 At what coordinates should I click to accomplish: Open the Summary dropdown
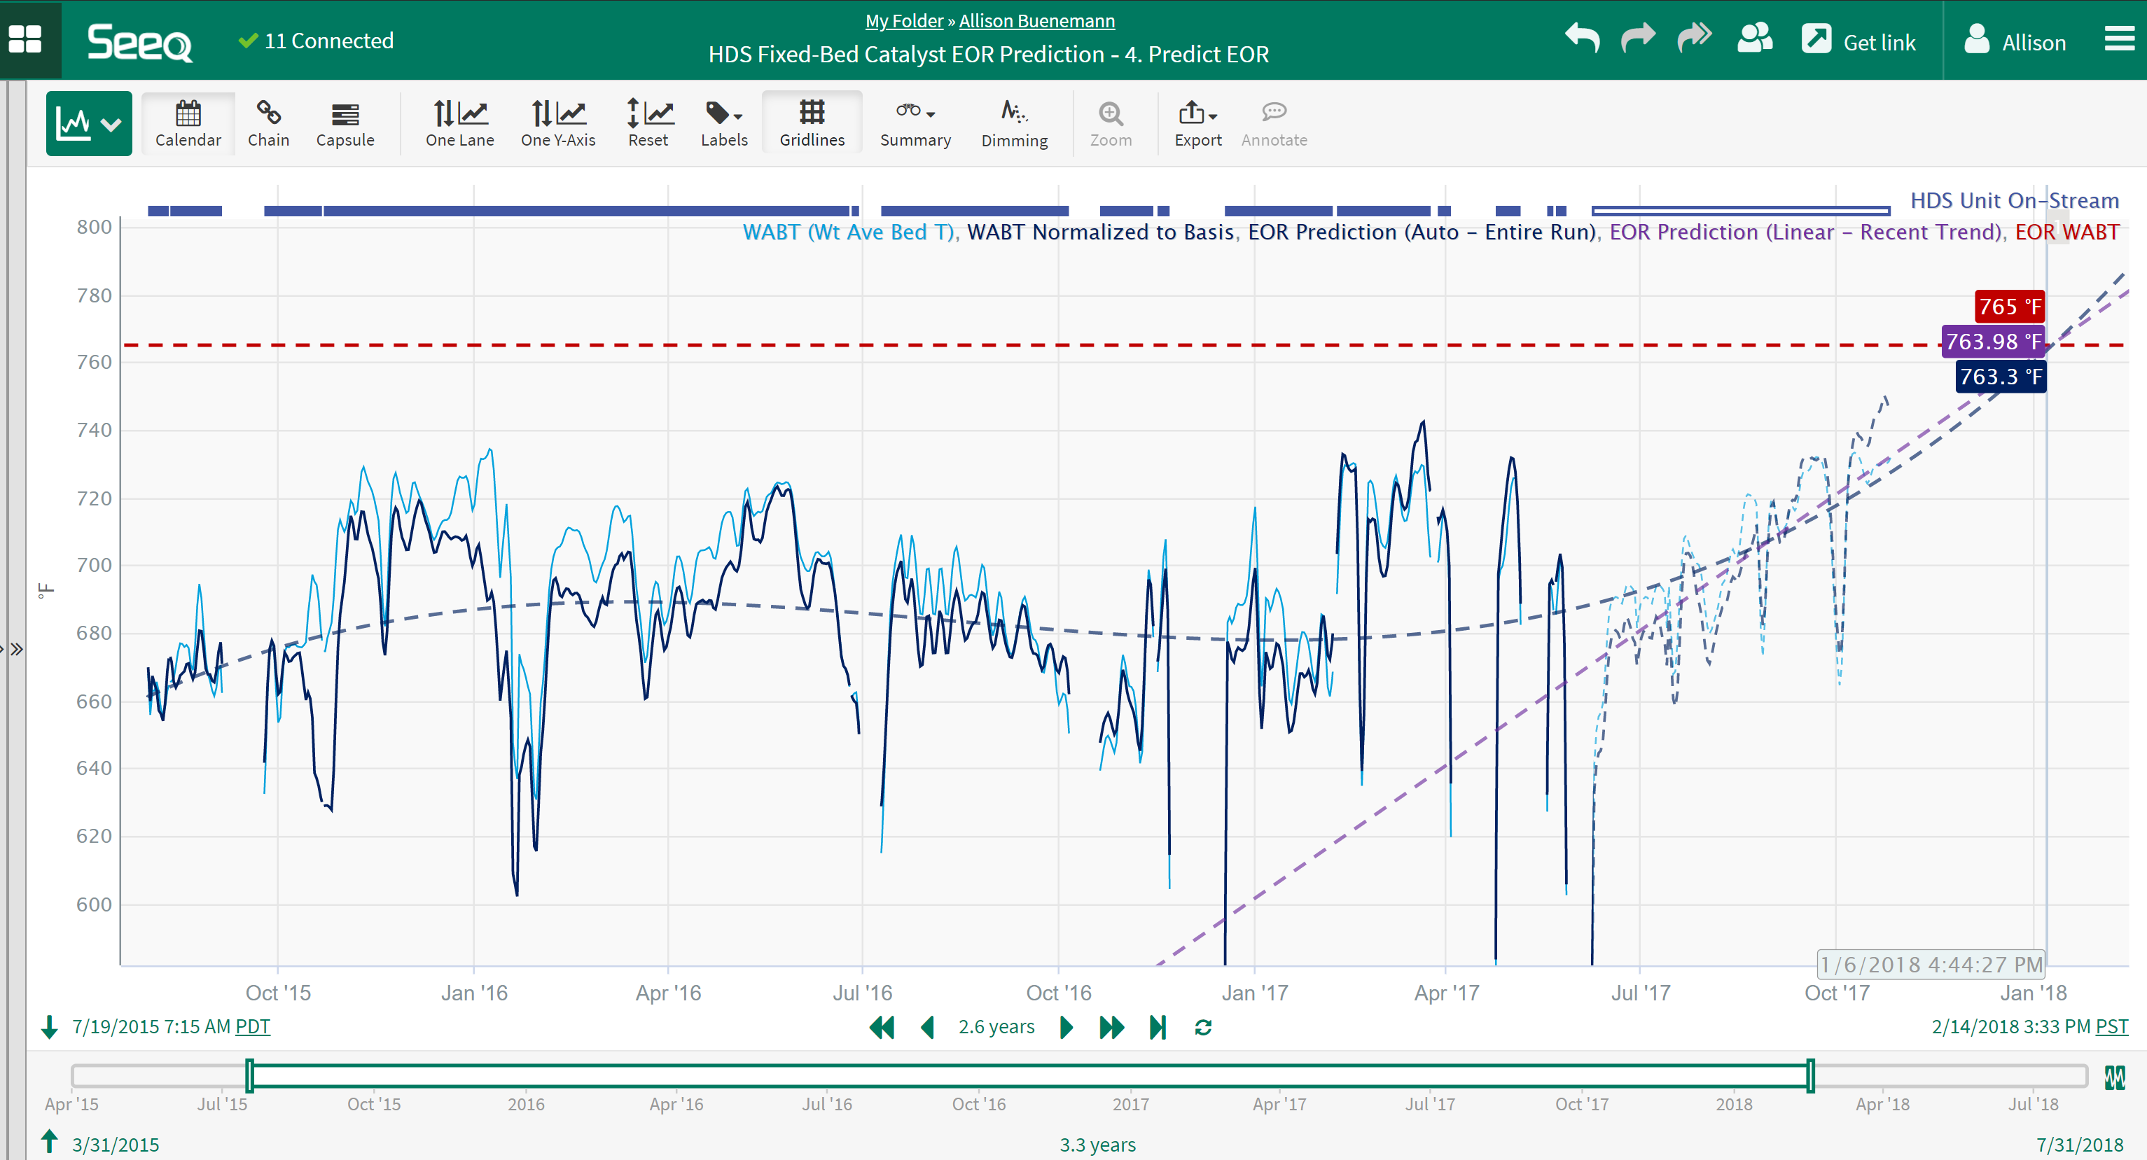tap(915, 124)
